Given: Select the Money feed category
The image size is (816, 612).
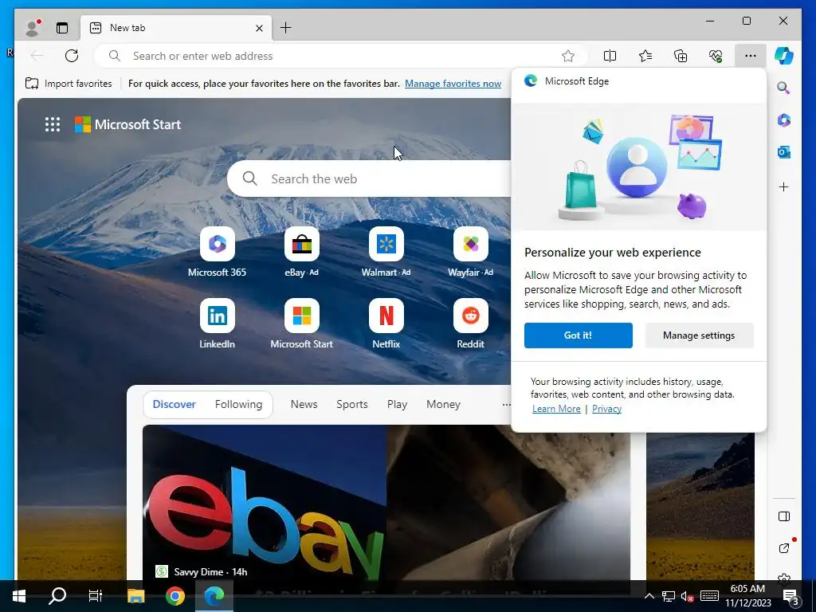Looking at the screenshot, I should [x=443, y=404].
